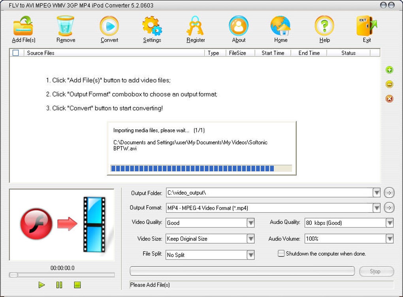Click the preview playback position slider
403x297 pixels.
point(62,275)
